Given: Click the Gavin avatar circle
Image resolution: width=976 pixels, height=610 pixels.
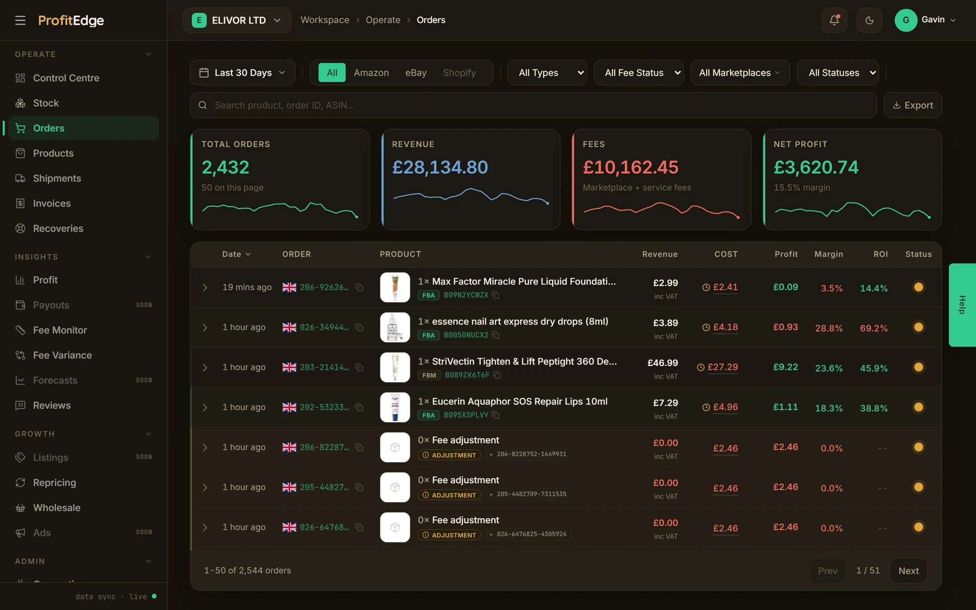Looking at the screenshot, I should point(906,20).
